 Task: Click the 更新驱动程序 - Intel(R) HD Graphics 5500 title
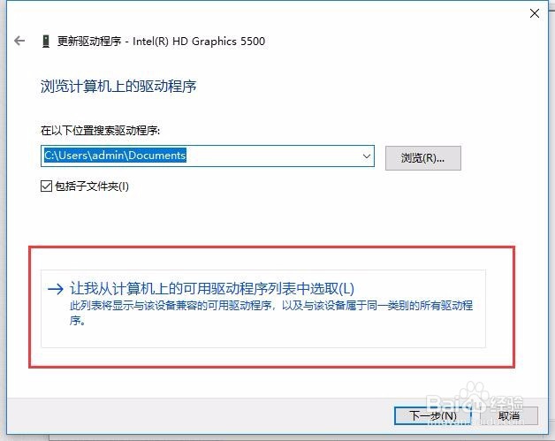click(161, 42)
